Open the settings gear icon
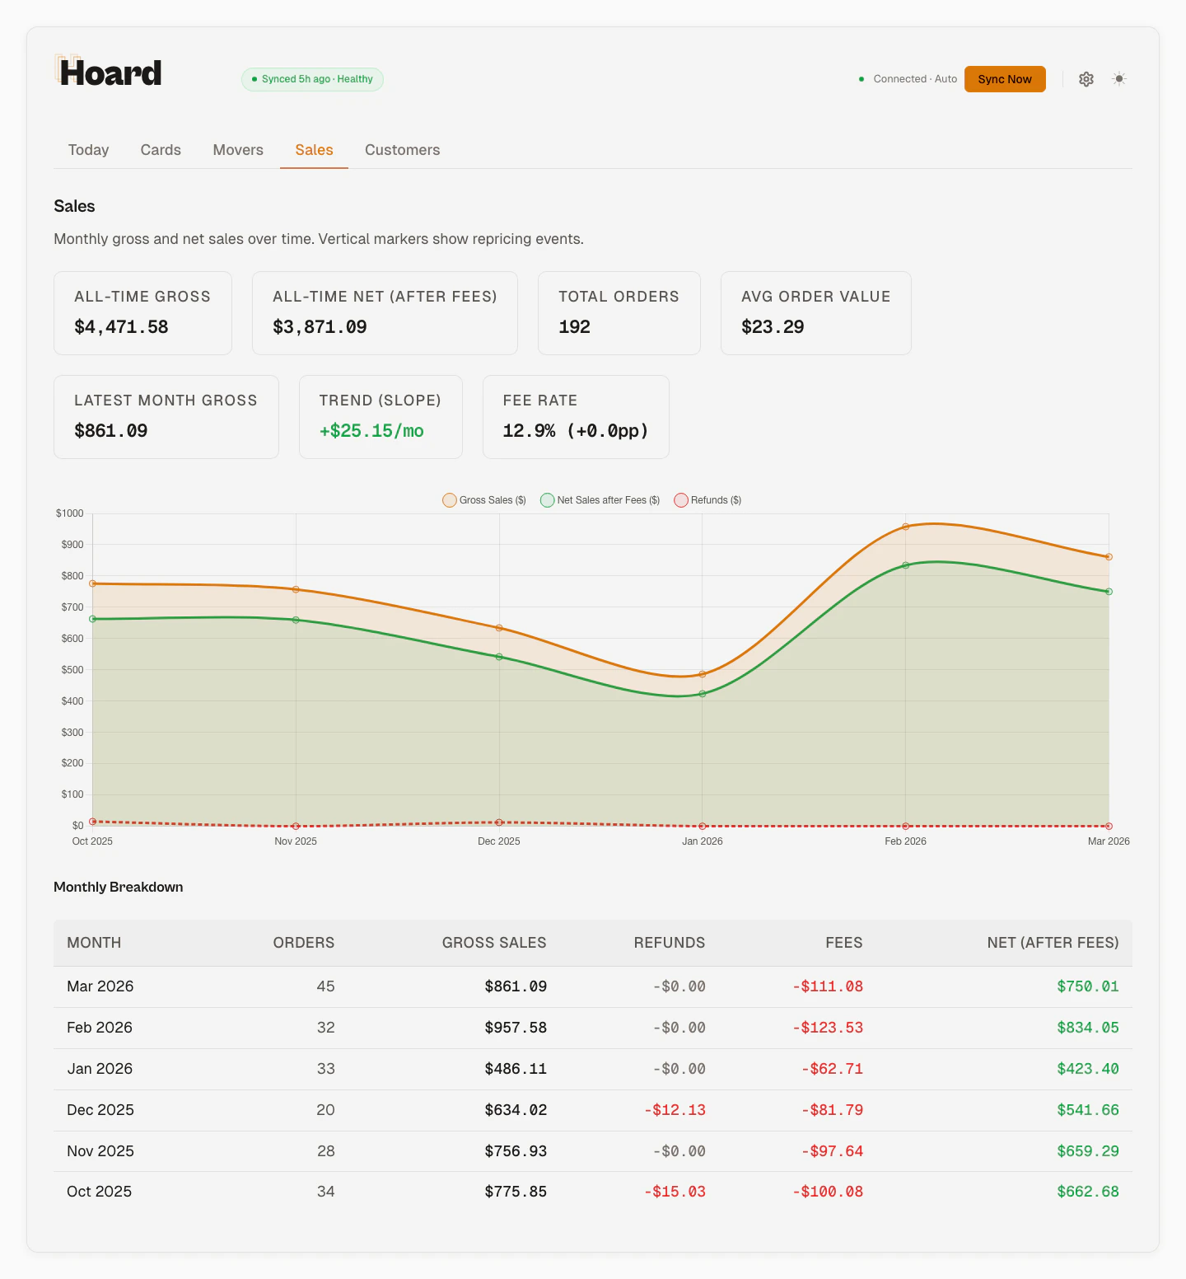The image size is (1186, 1279). [1086, 79]
